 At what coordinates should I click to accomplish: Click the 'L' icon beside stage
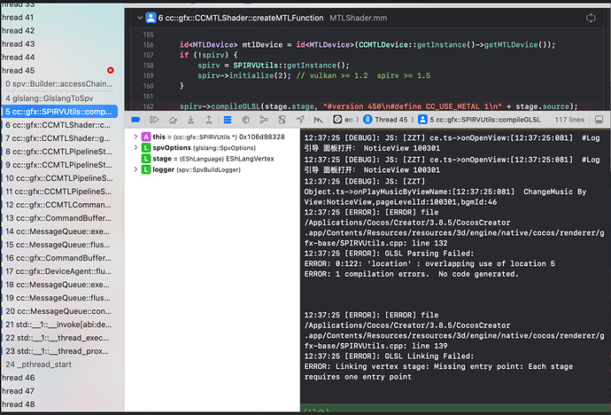[146, 159]
